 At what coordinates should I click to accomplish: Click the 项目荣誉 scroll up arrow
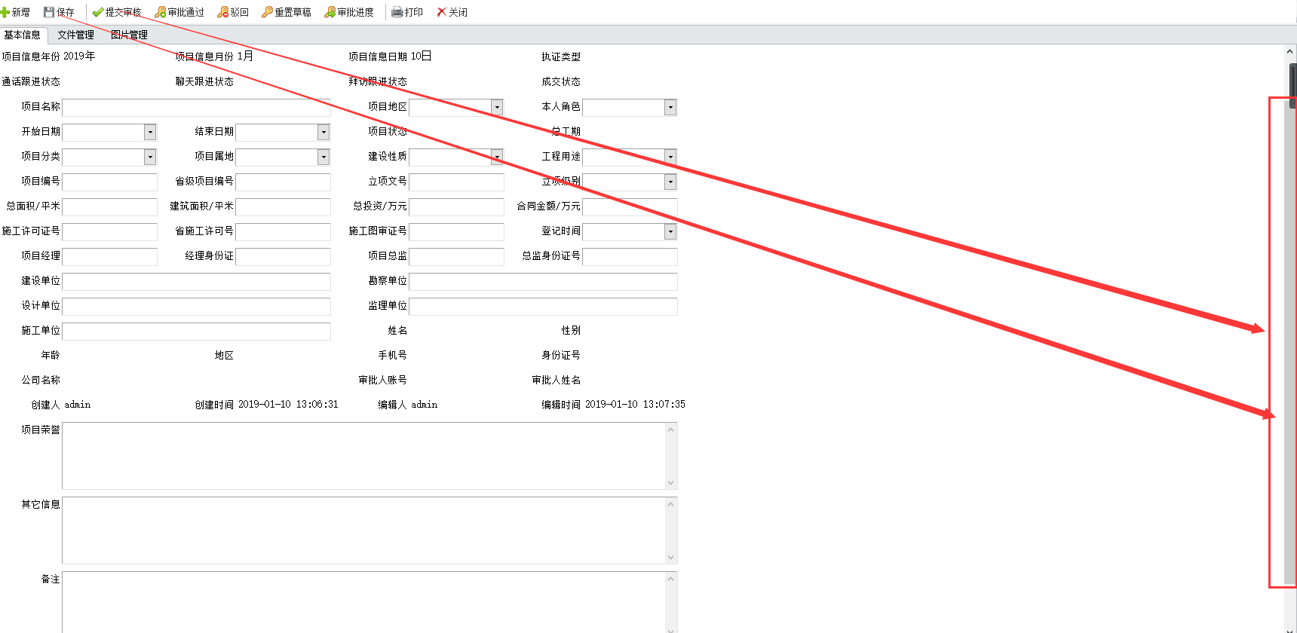(670, 430)
